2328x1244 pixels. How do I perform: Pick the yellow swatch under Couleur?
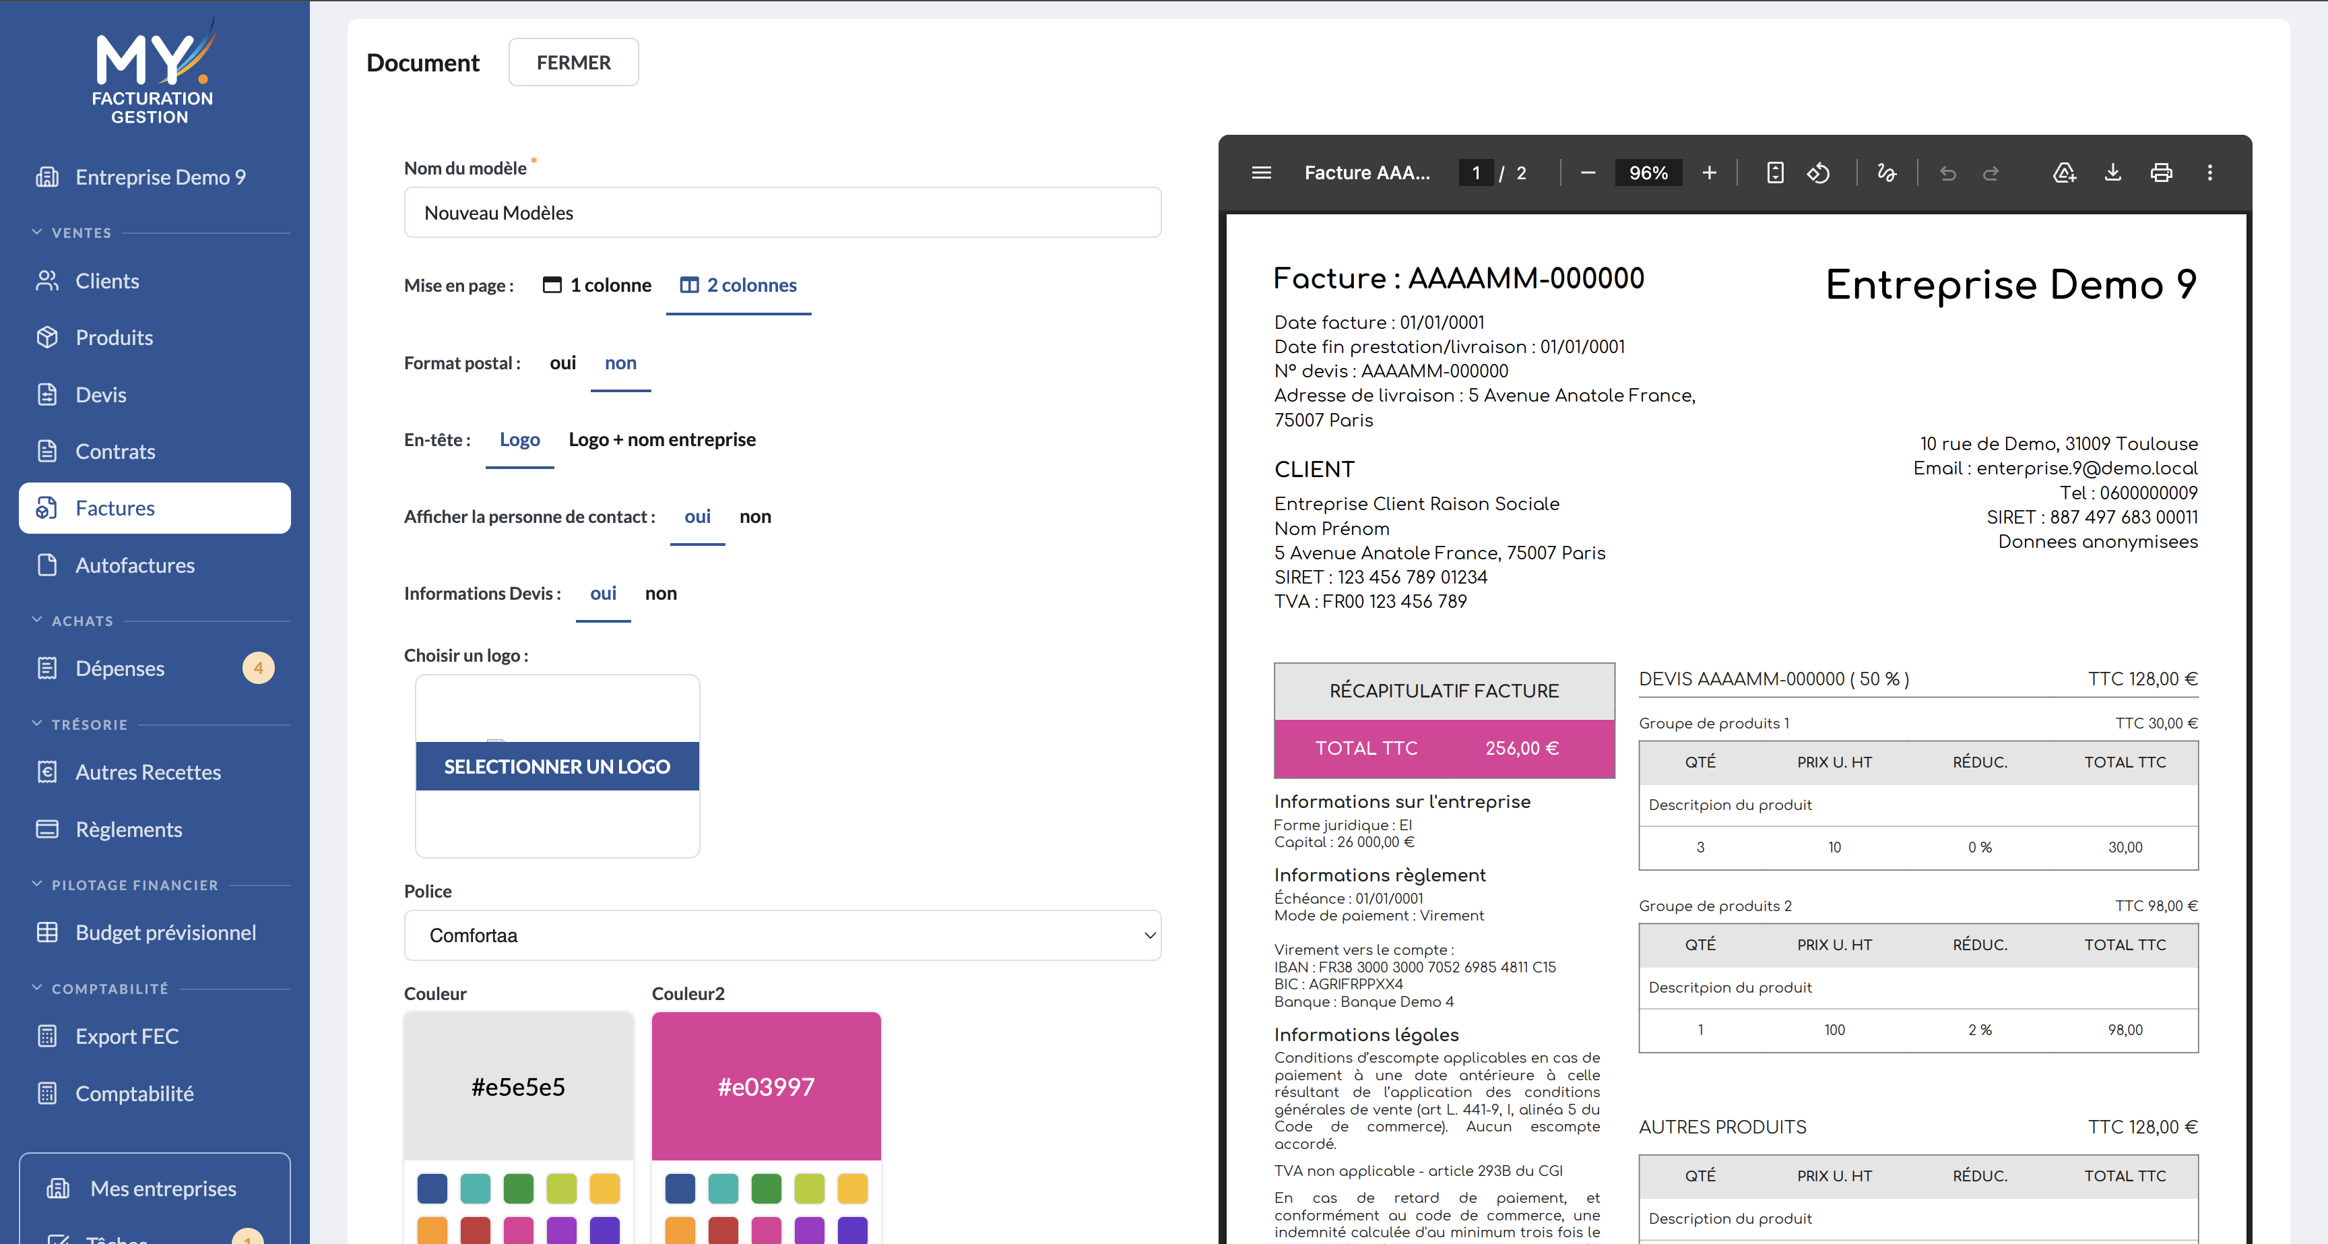click(x=605, y=1188)
